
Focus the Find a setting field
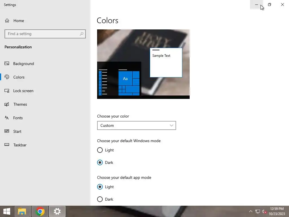pyautogui.click(x=45, y=34)
